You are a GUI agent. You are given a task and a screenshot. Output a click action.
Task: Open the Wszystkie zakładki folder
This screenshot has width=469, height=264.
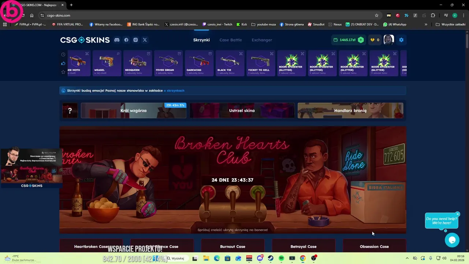pyautogui.click(x=450, y=25)
